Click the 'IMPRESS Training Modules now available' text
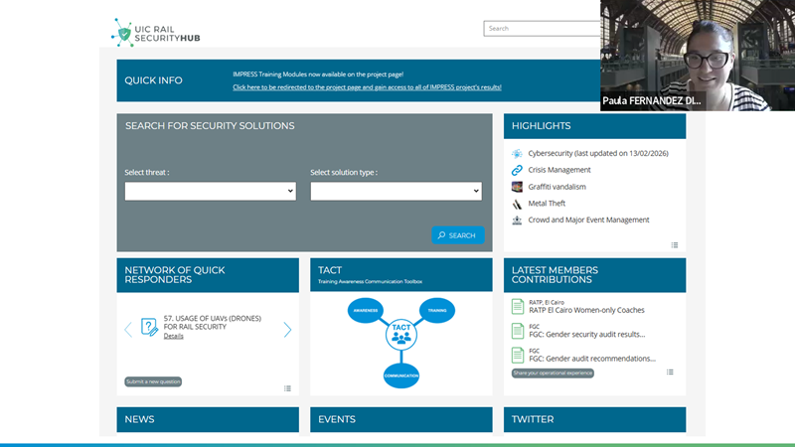 pos(318,74)
